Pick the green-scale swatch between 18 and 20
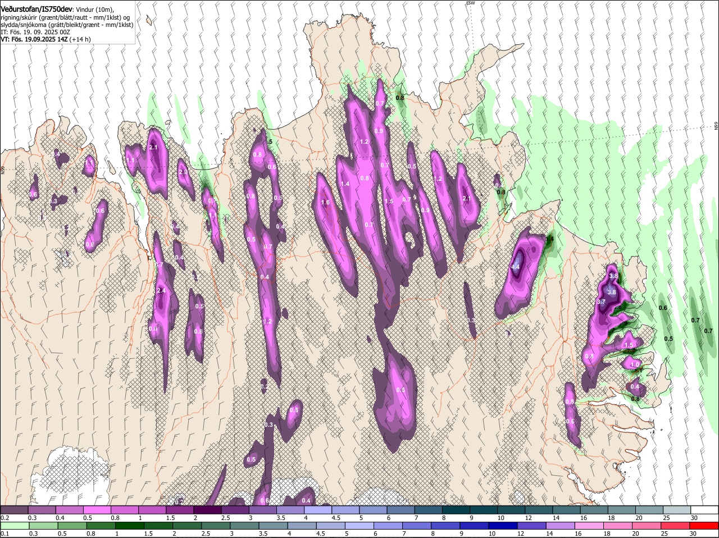 pyautogui.click(x=619, y=526)
